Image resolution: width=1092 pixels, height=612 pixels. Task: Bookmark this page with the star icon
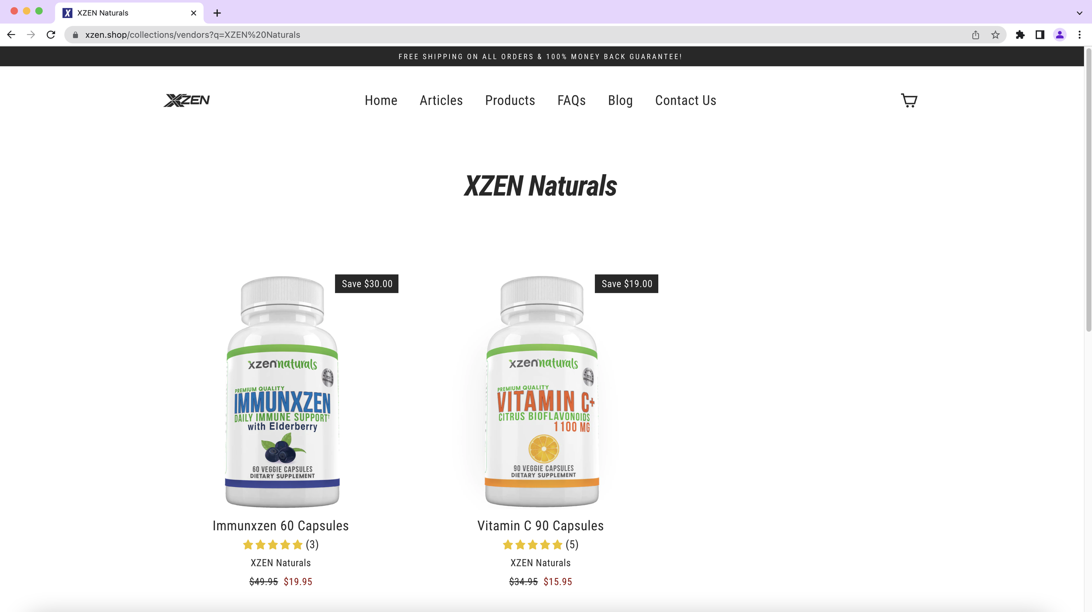coord(995,35)
